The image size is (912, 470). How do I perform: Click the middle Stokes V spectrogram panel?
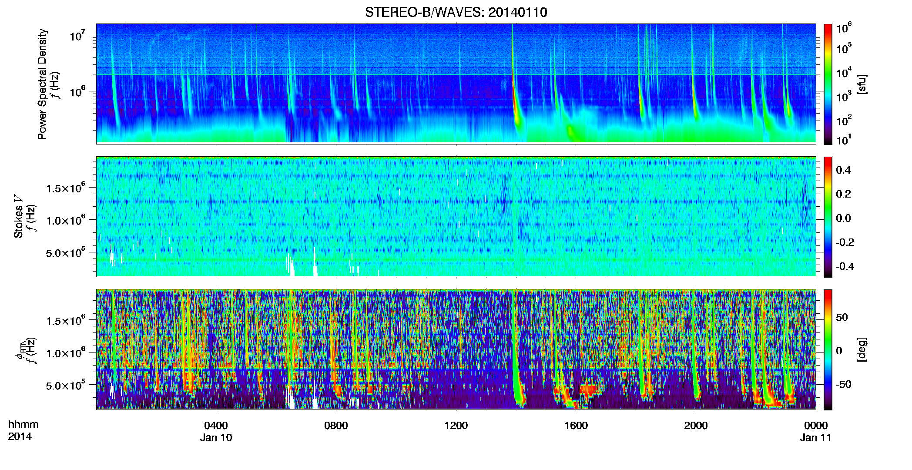click(x=456, y=216)
